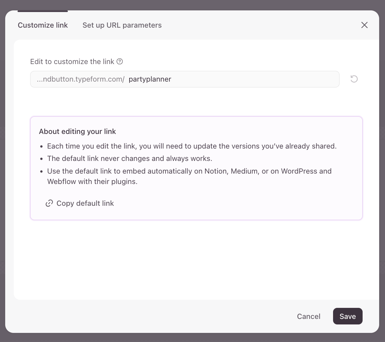Close the Customize link dialog

click(364, 25)
